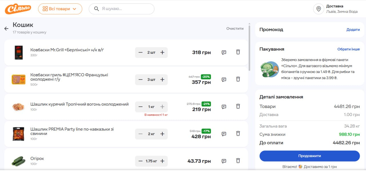The height and width of the screenshot is (171, 366).
Task: Increase weight of Шашлик PREMIA Party line
Action: (162, 134)
